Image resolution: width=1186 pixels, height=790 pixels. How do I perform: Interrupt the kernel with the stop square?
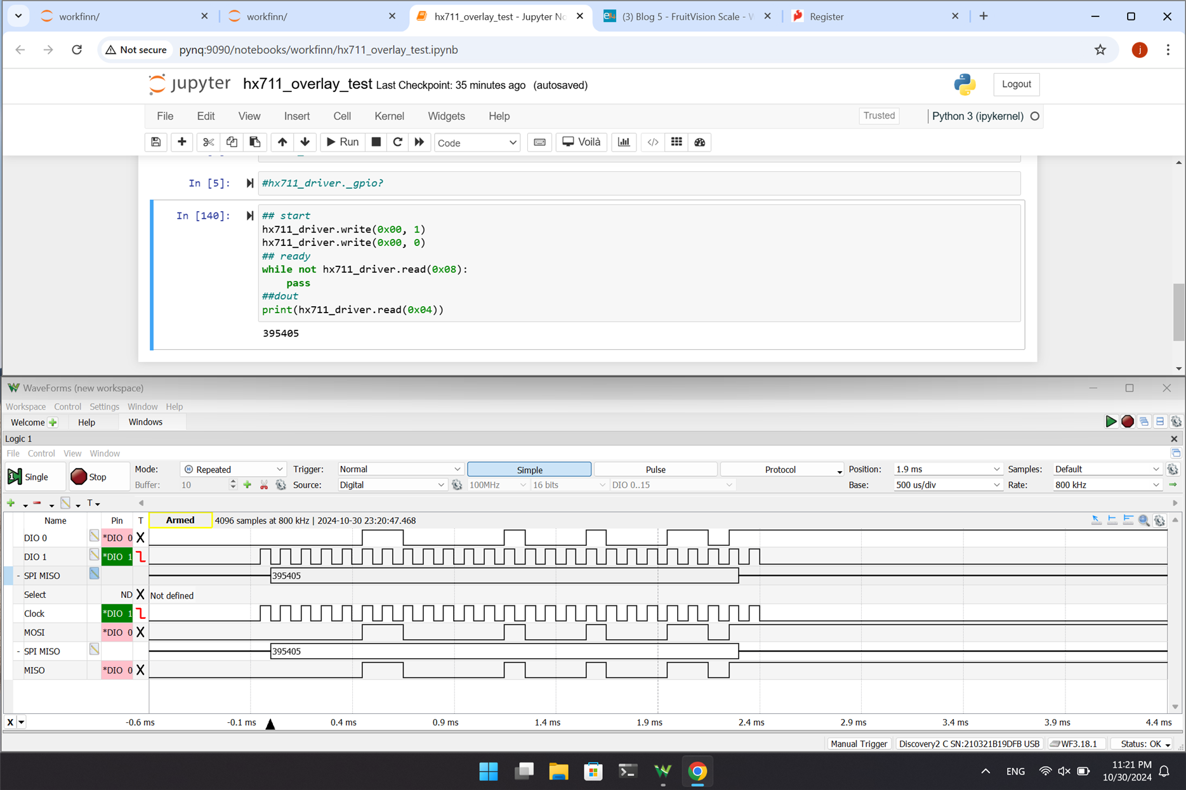pos(376,142)
